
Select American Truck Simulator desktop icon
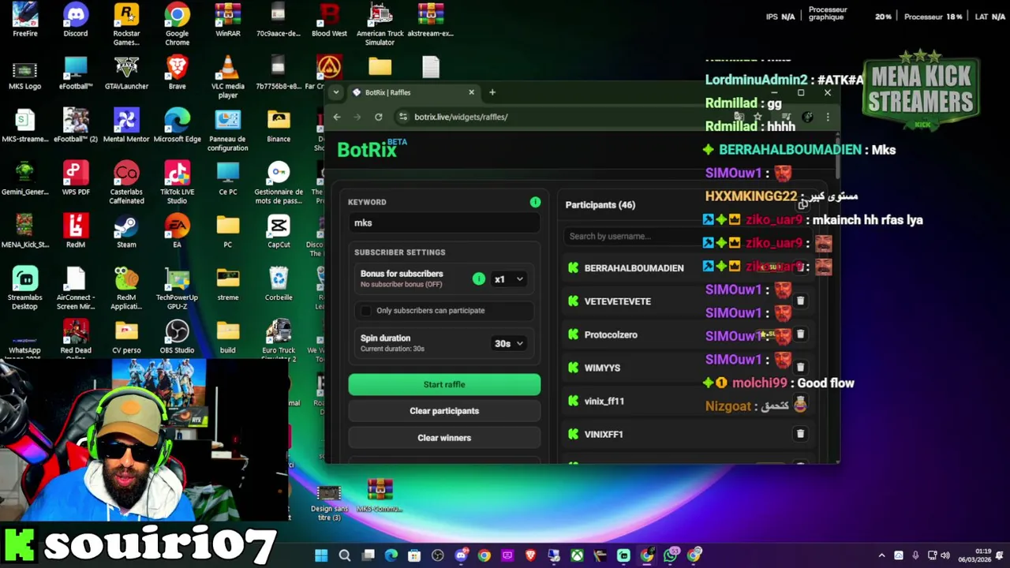pyautogui.click(x=380, y=24)
